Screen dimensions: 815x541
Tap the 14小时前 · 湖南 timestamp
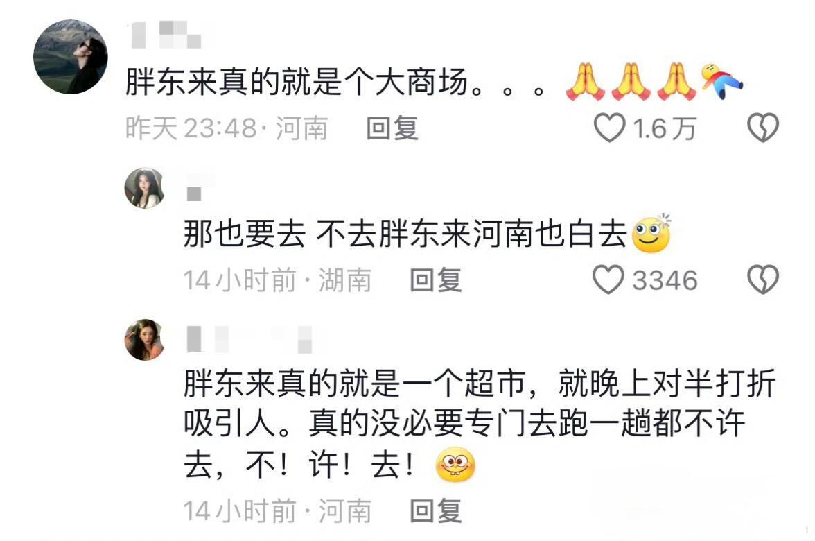(x=277, y=280)
